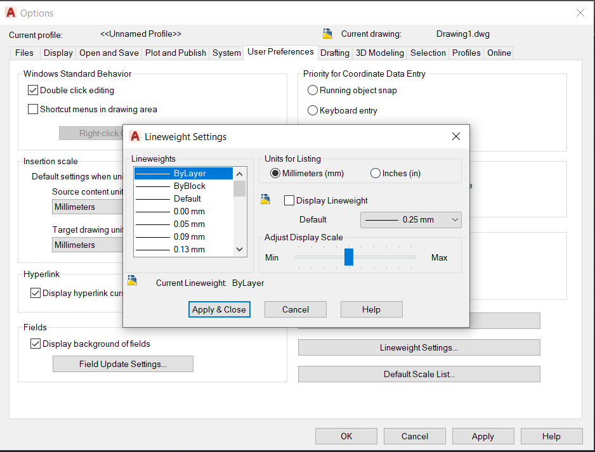Click Cancel in the Options window

click(x=415, y=436)
